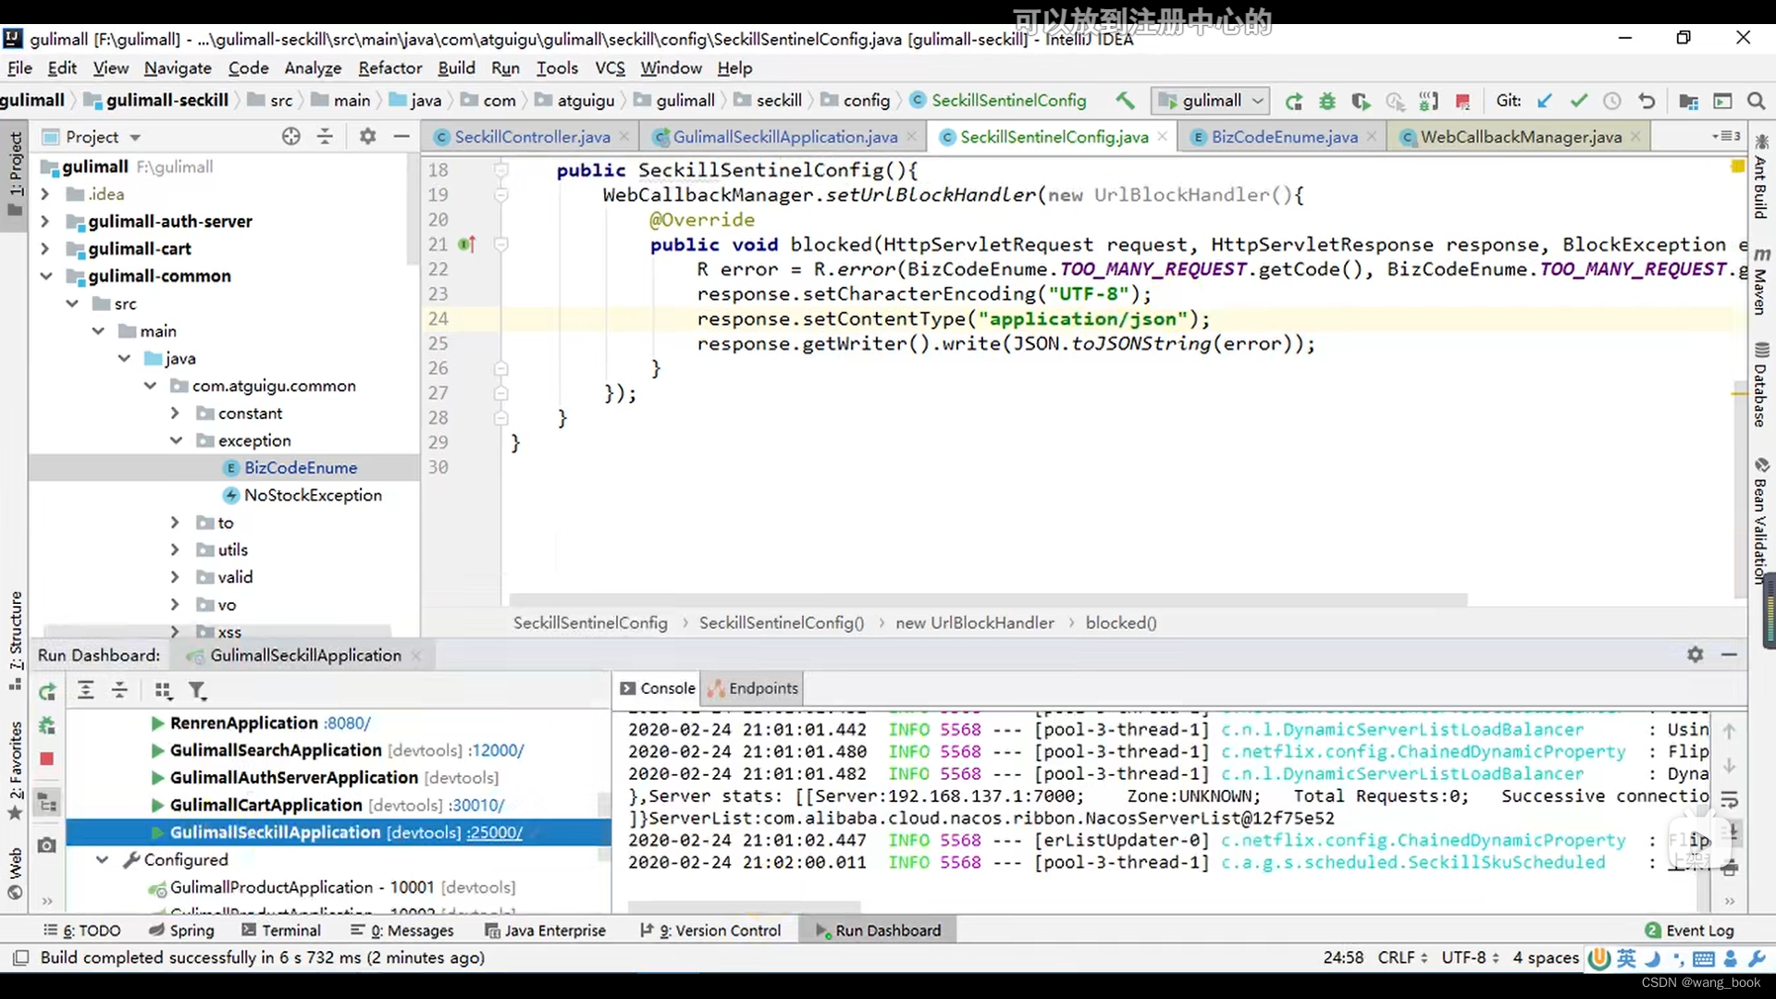Expand gulimall-cart module
1776x999 pixels.
pyautogui.click(x=44, y=249)
